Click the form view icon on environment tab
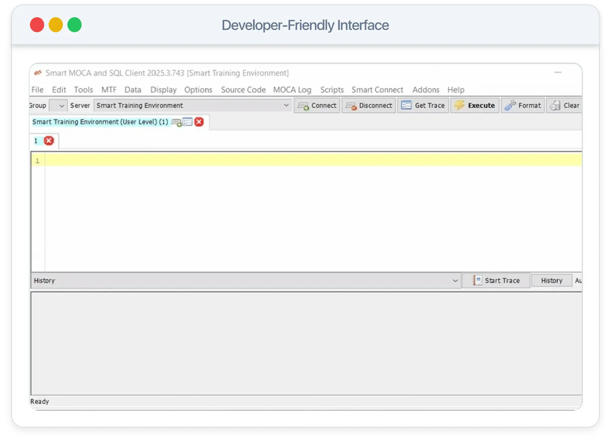The height and width of the screenshot is (441, 611). point(187,122)
